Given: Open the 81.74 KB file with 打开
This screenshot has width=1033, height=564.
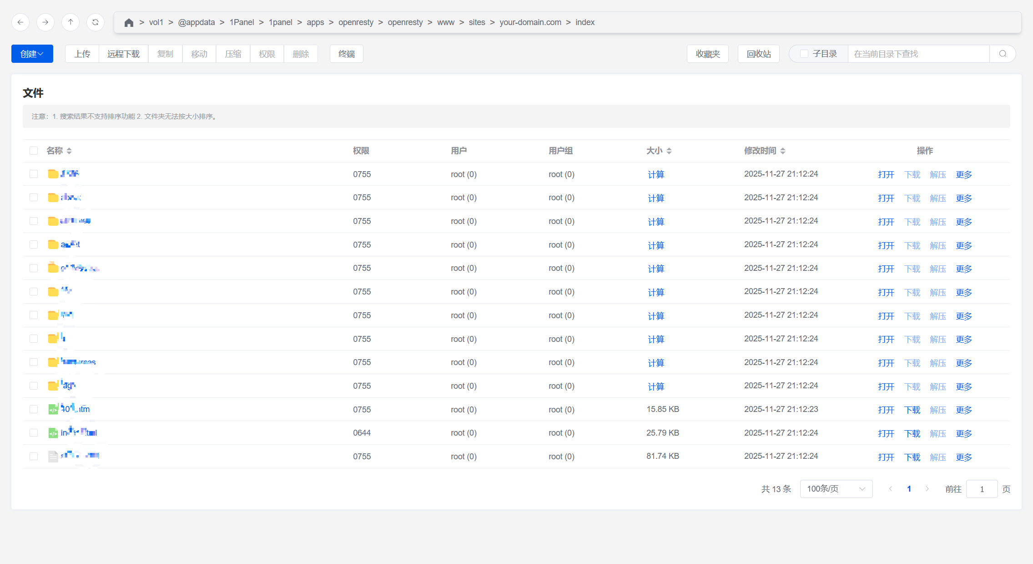Looking at the screenshot, I should coord(886,457).
